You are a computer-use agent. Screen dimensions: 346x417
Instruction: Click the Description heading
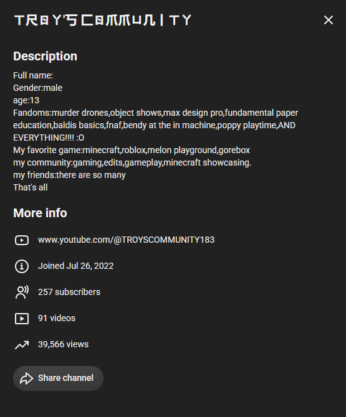45,56
